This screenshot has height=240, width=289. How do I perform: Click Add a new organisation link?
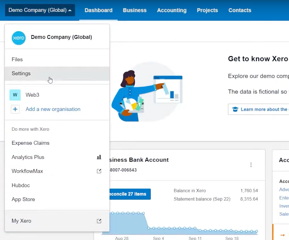(x=53, y=109)
